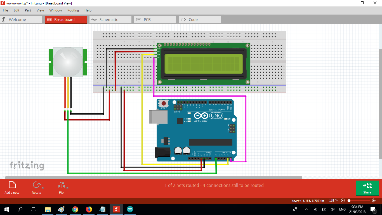The width and height of the screenshot is (382, 215).
Task: Launch Firefox from the taskbar
Action: pyautogui.click(x=89, y=209)
